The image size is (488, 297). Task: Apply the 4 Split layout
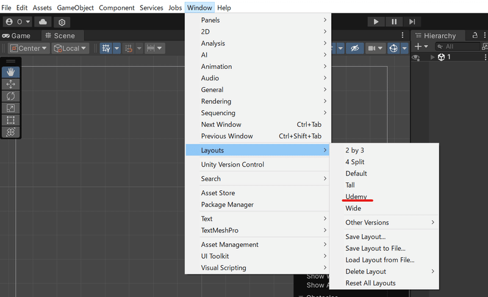(x=384, y=162)
